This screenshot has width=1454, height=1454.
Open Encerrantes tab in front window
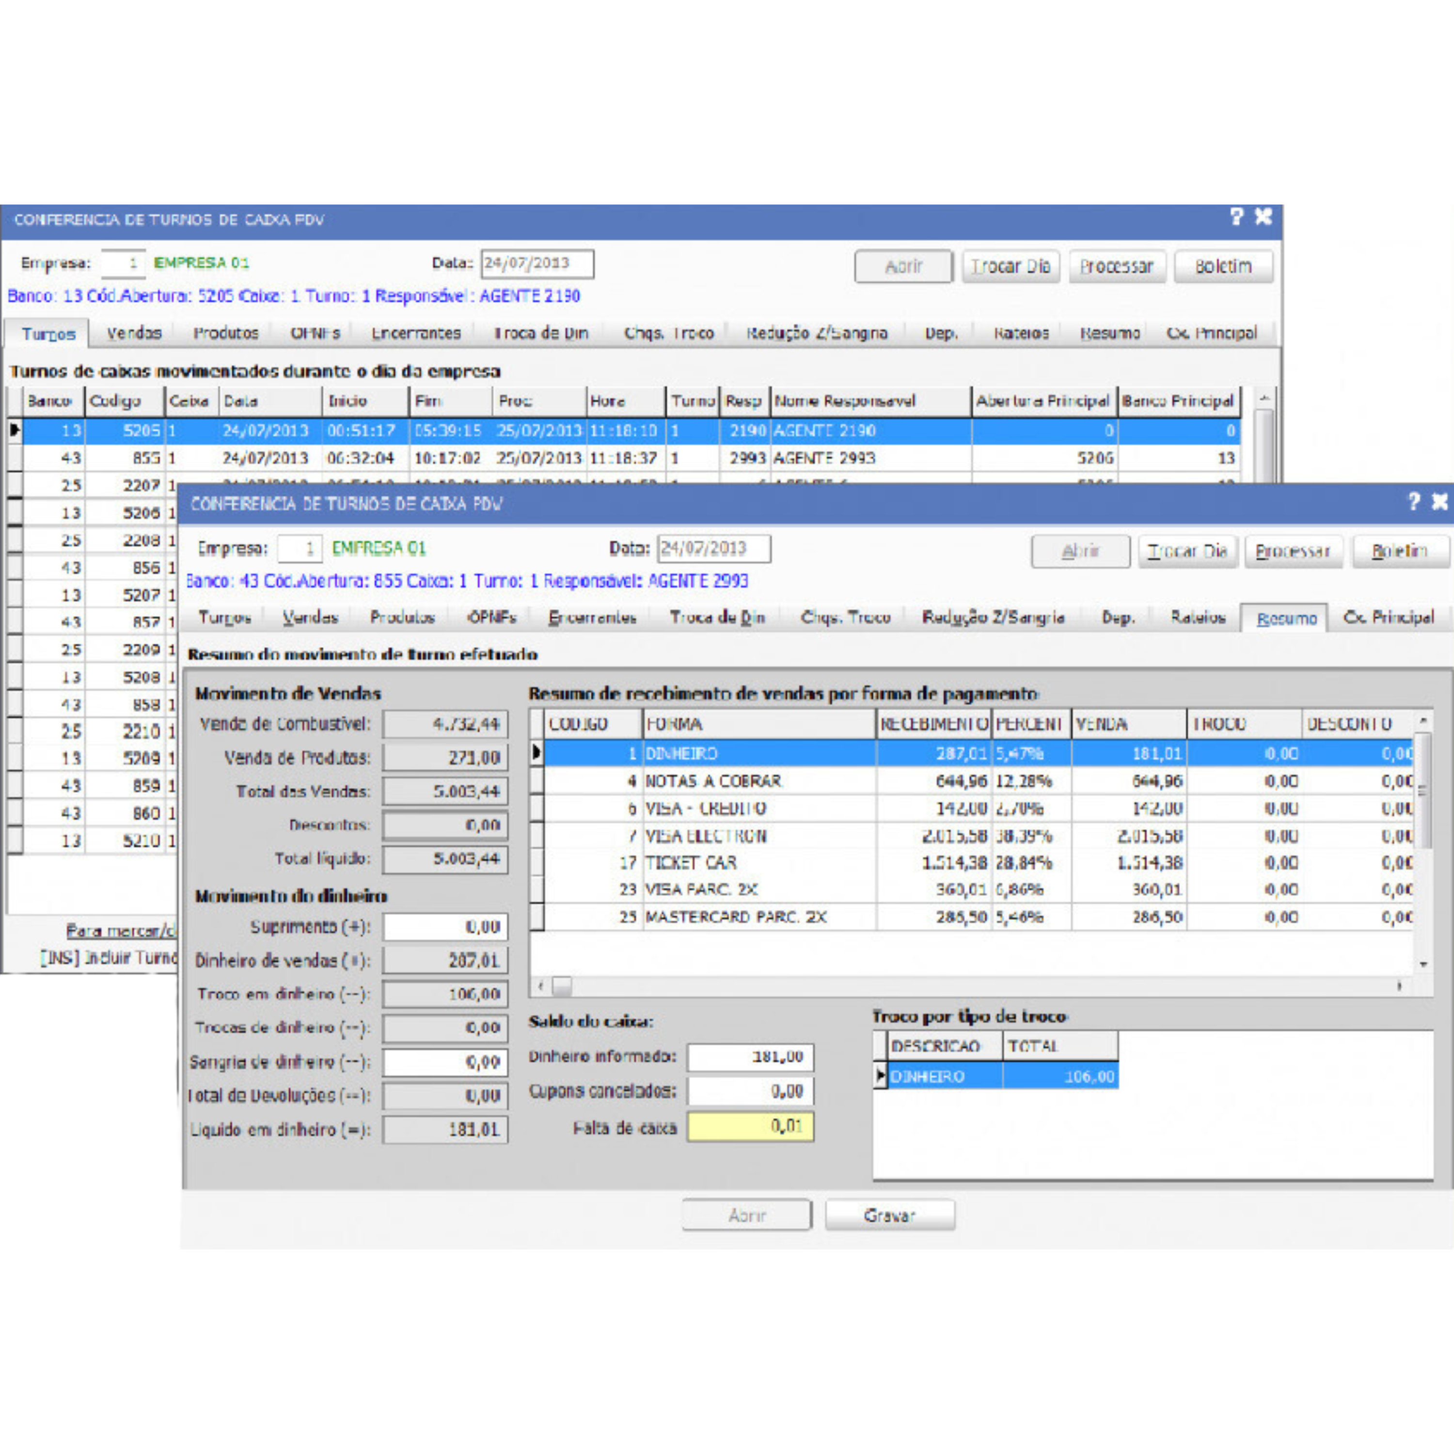click(592, 617)
